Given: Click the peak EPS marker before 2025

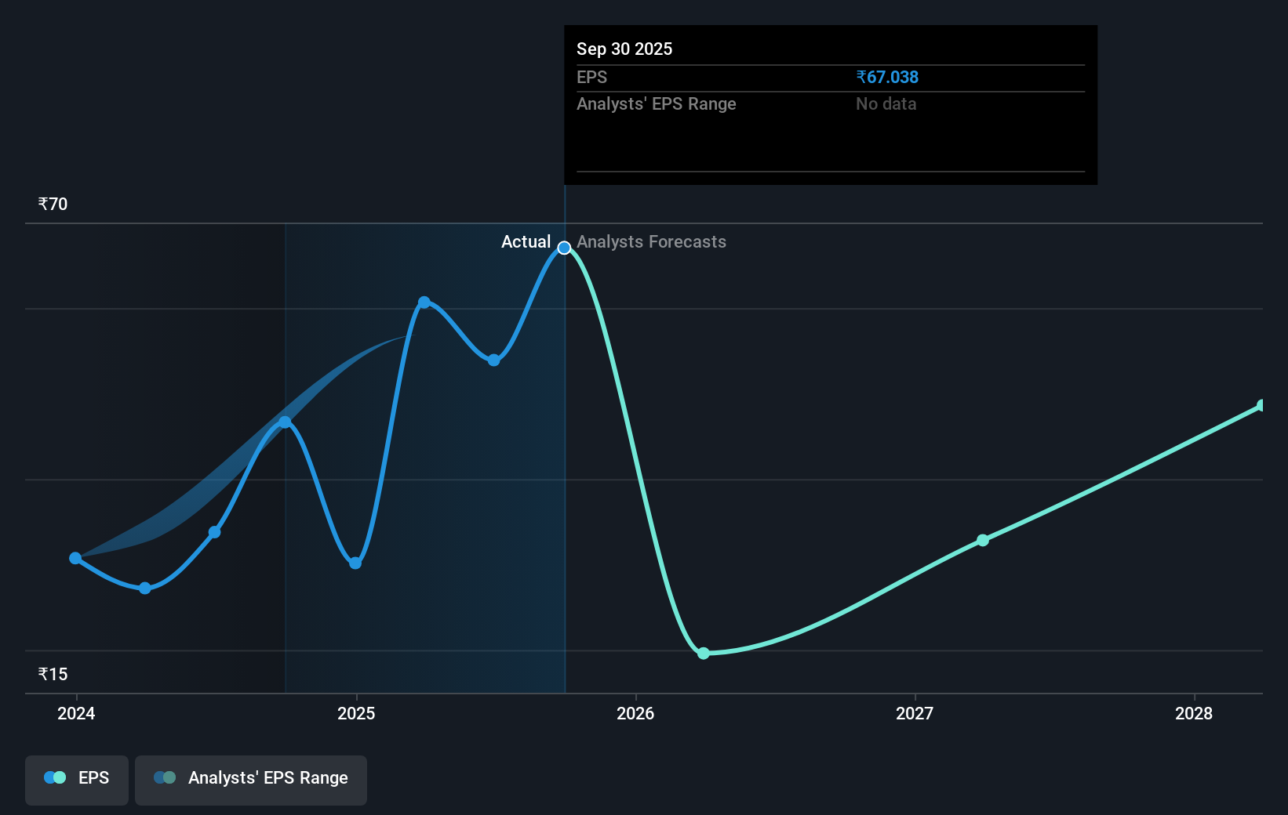Looking at the screenshot, I should tap(286, 422).
